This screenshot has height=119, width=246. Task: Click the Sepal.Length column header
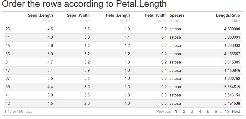[40, 15]
